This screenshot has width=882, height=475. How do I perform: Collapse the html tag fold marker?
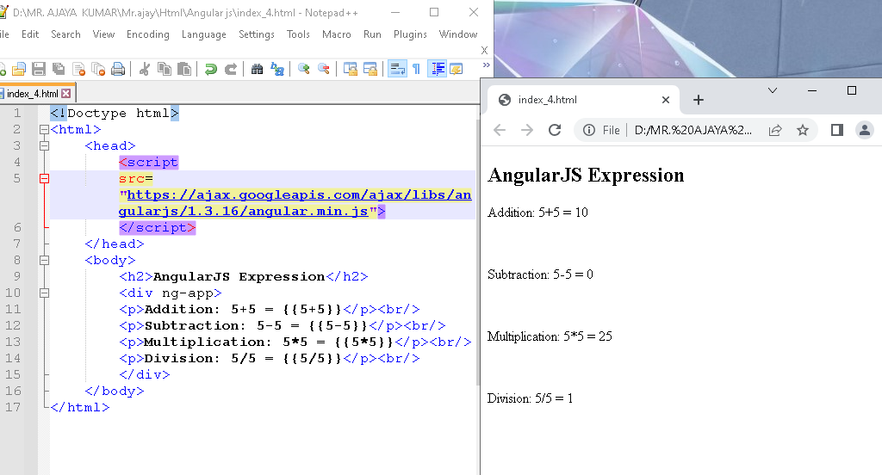pos(44,130)
